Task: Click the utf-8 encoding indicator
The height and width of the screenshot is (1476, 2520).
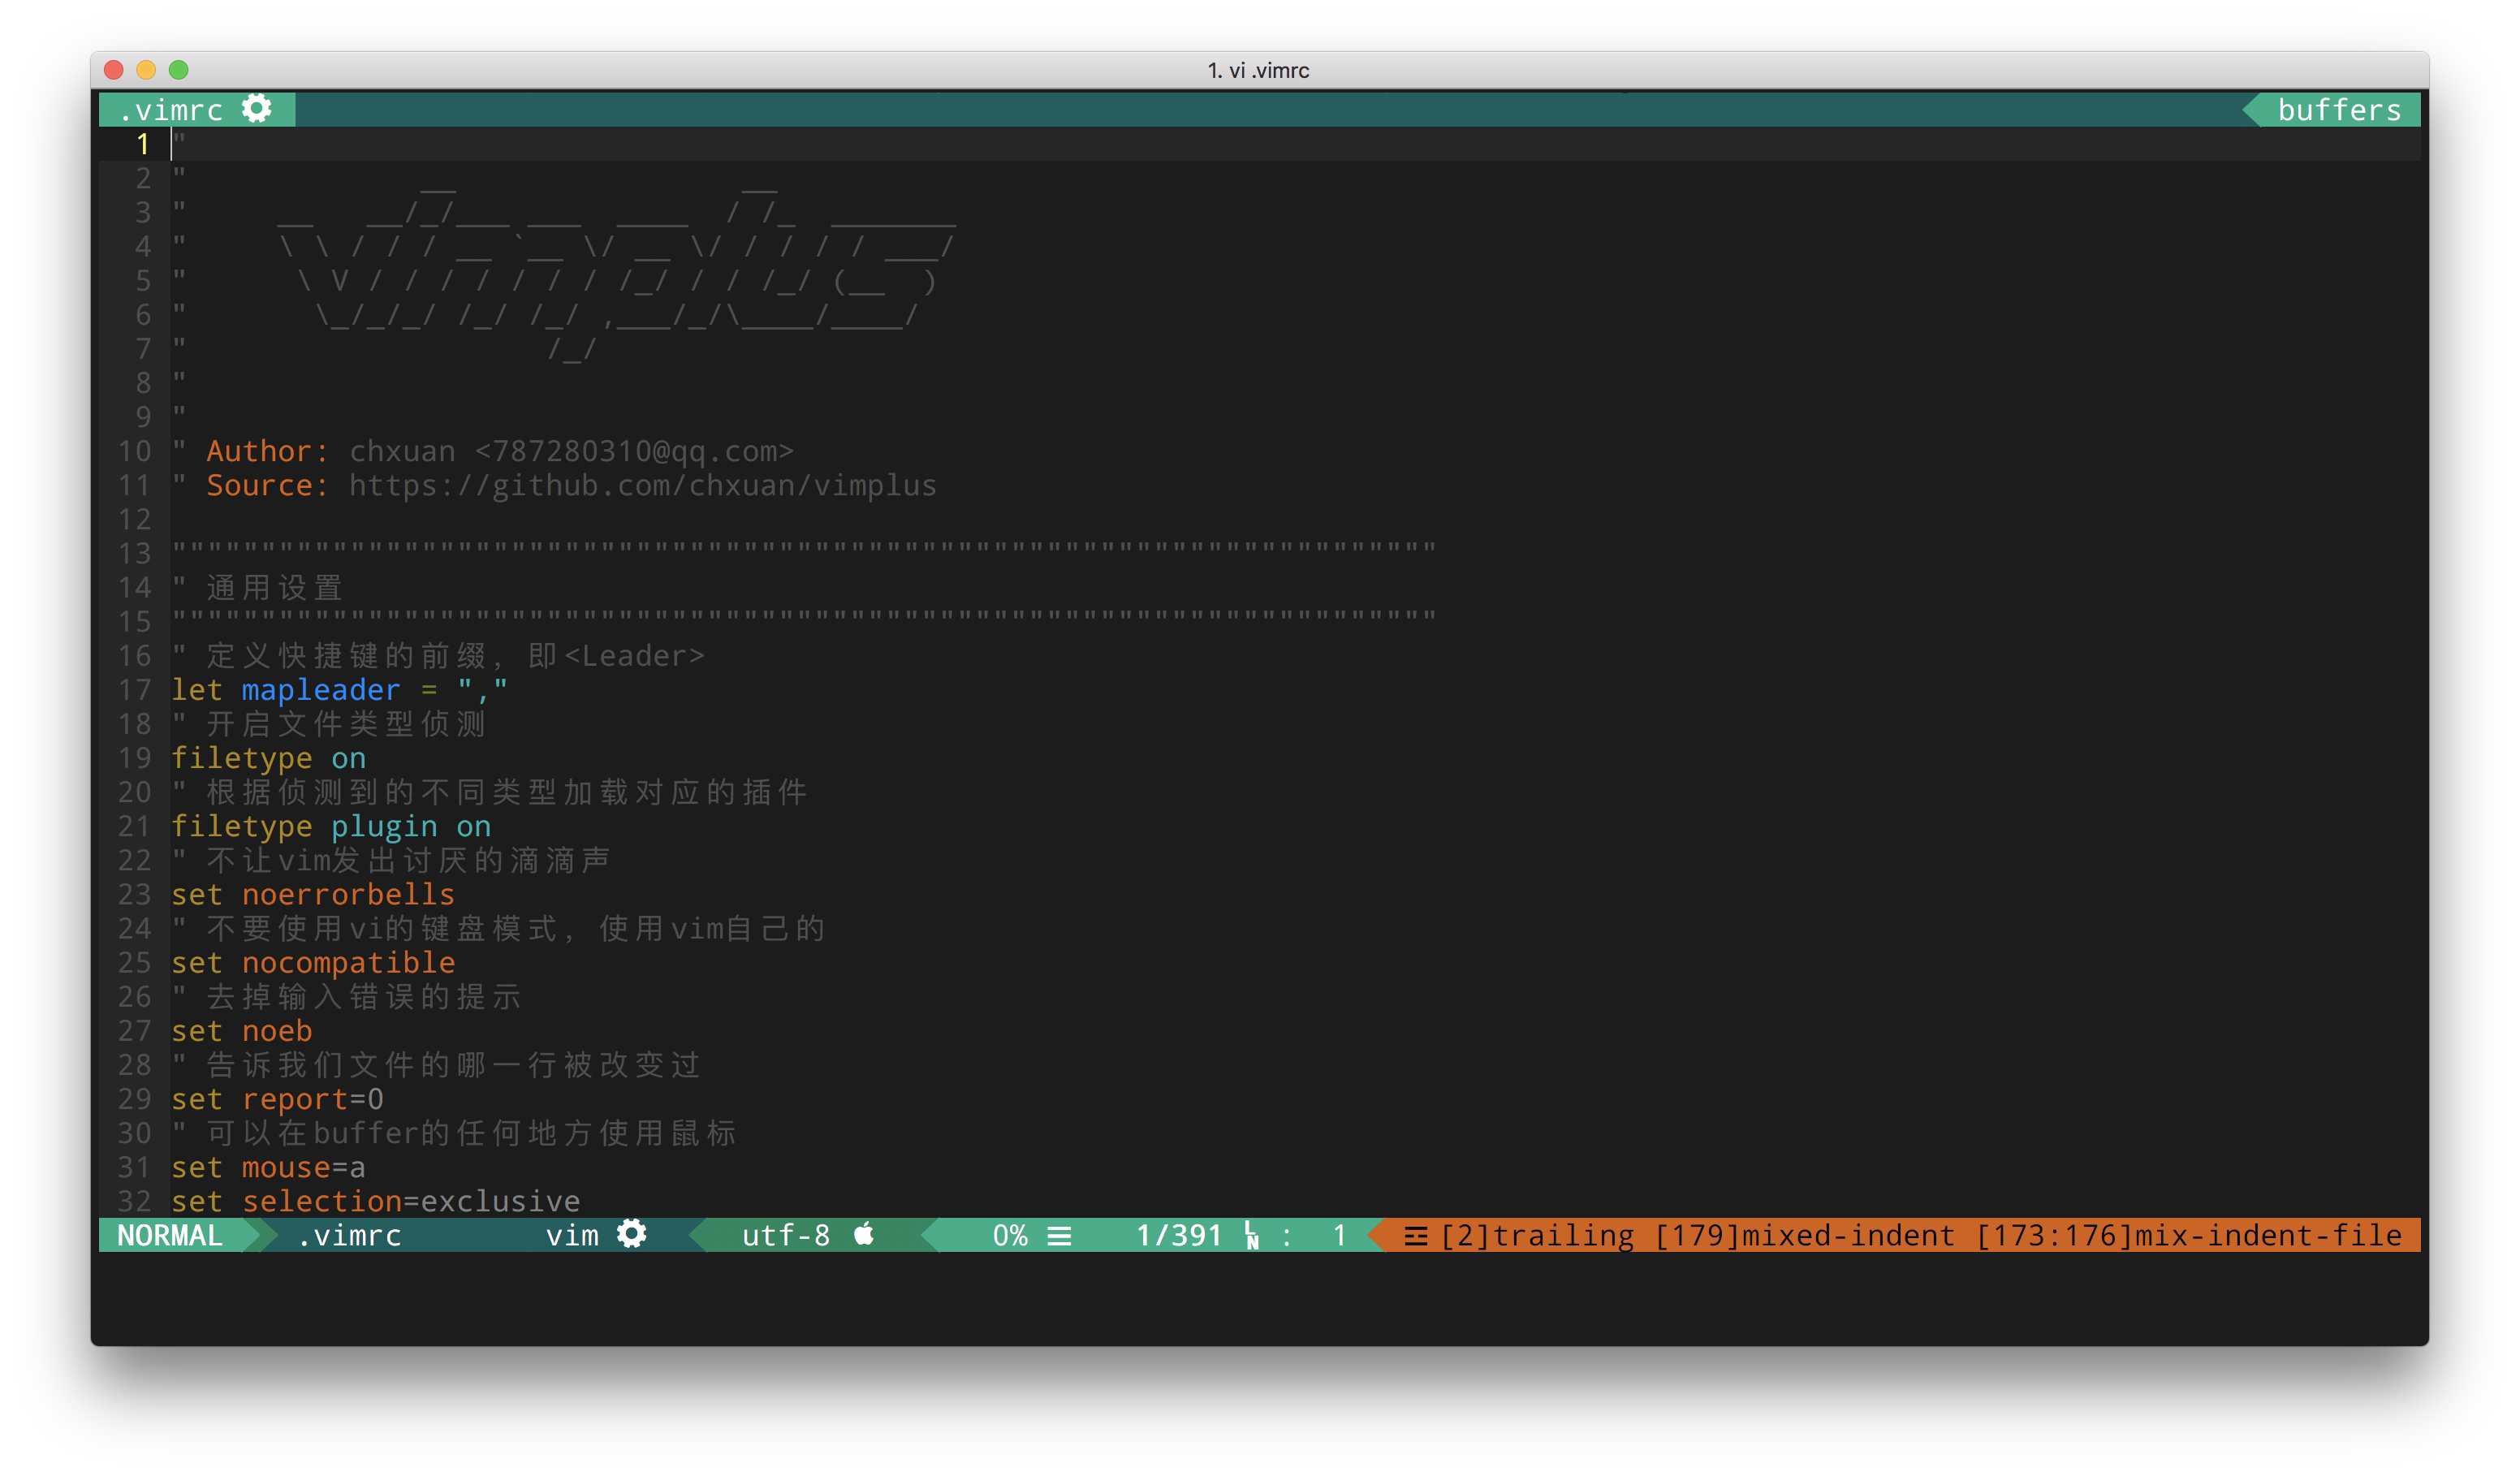Action: click(x=785, y=1236)
